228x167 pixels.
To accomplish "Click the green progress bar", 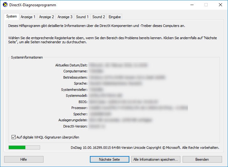I will [x=24, y=148].
